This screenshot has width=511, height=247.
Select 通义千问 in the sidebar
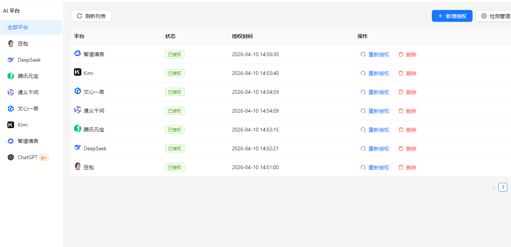(31, 92)
